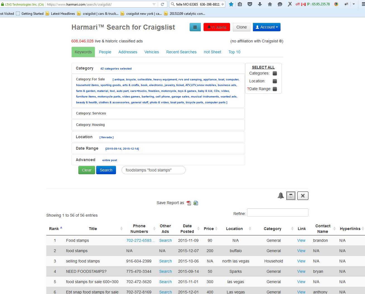Toggle the column layout view button
Viewport: 365px width, 294px height.
point(291,196)
